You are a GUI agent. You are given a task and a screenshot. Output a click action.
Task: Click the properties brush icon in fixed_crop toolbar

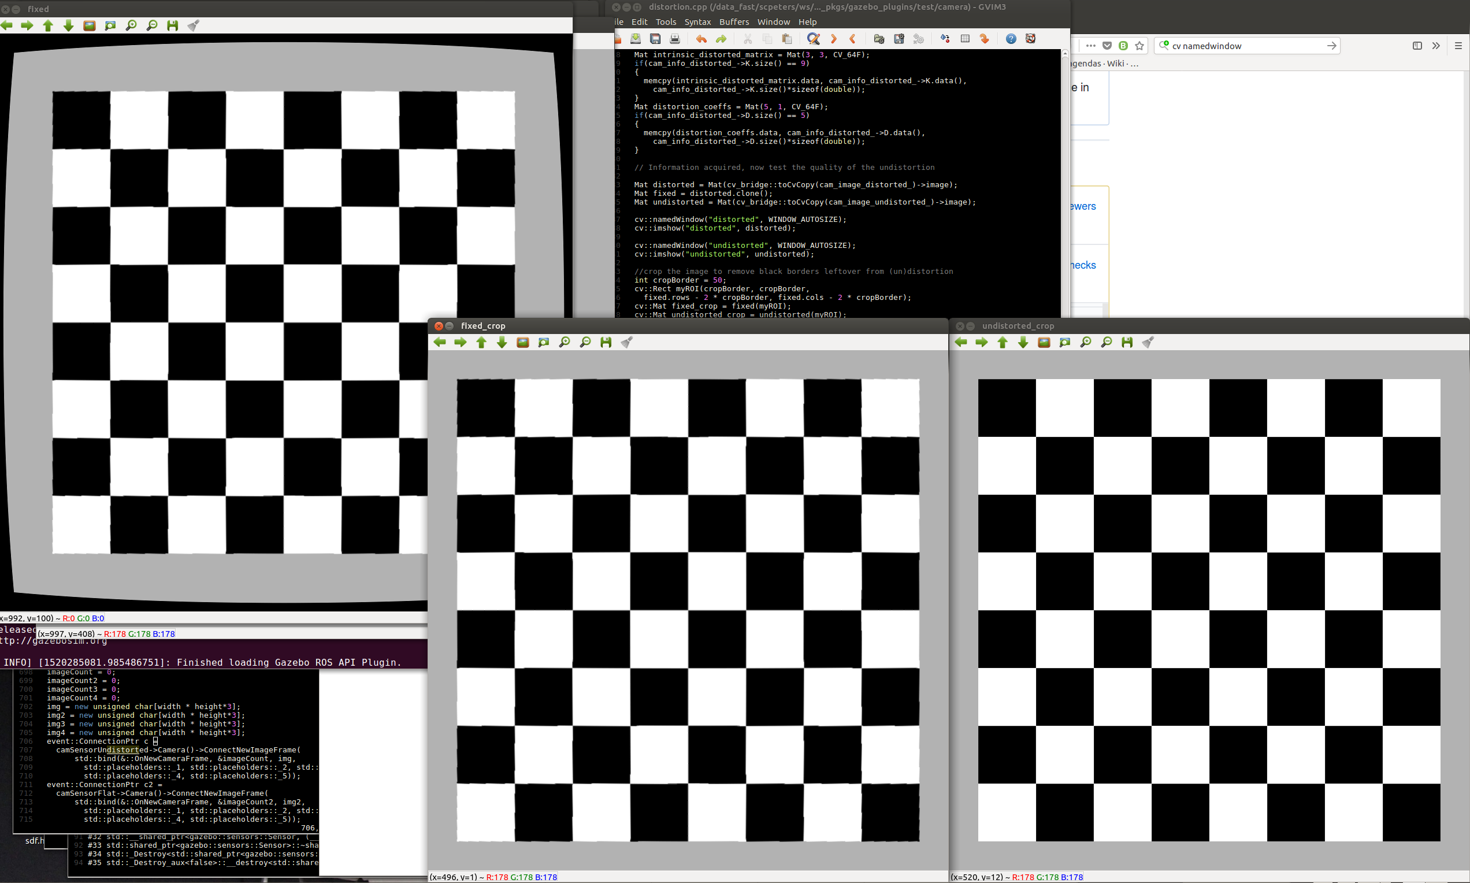(626, 342)
